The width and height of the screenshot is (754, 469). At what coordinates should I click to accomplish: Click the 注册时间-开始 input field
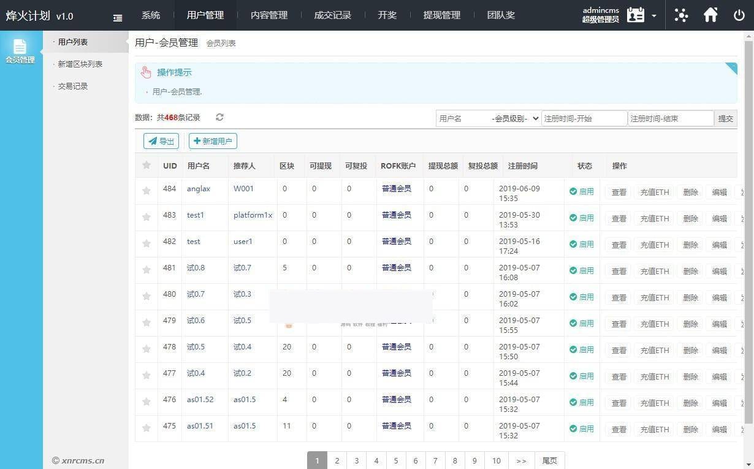584,118
